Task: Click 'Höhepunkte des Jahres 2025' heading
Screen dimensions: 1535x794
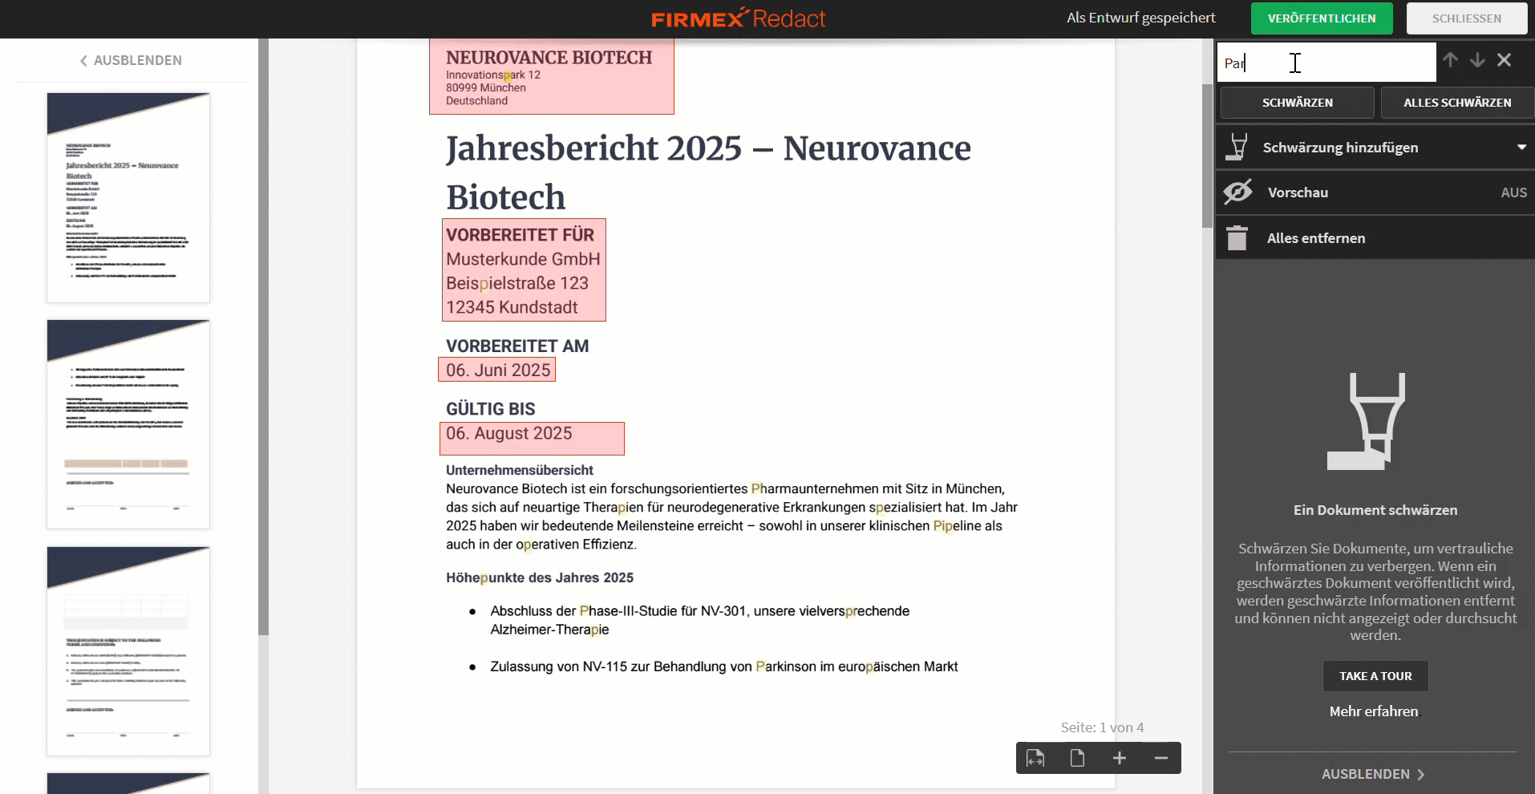Action: pyautogui.click(x=540, y=577)
